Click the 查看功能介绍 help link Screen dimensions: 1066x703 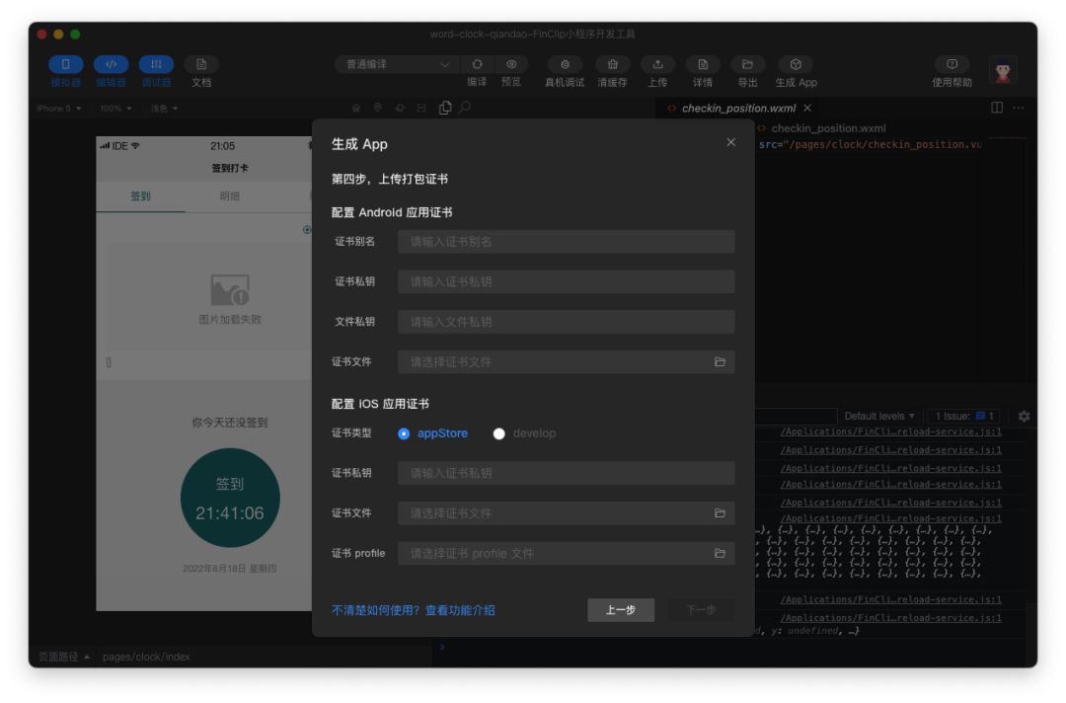(x=460, y=610)
